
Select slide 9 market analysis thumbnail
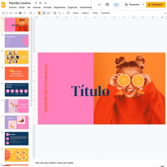tap(17, 155)
